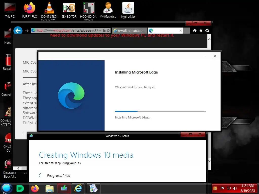
Task: Open the This PC desktop icon
Action: coord(10,10)
